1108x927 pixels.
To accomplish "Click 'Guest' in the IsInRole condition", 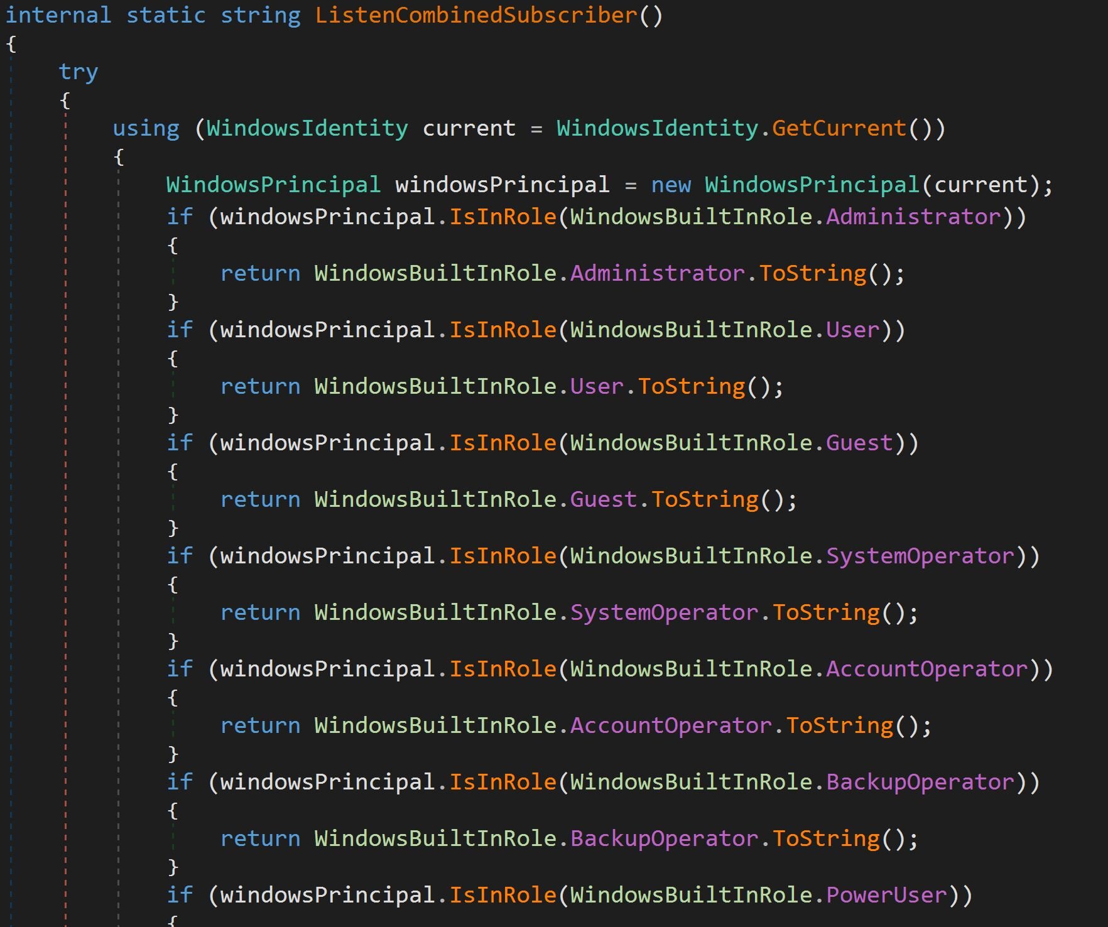I will pyautogui.click(x=859, y=443).
